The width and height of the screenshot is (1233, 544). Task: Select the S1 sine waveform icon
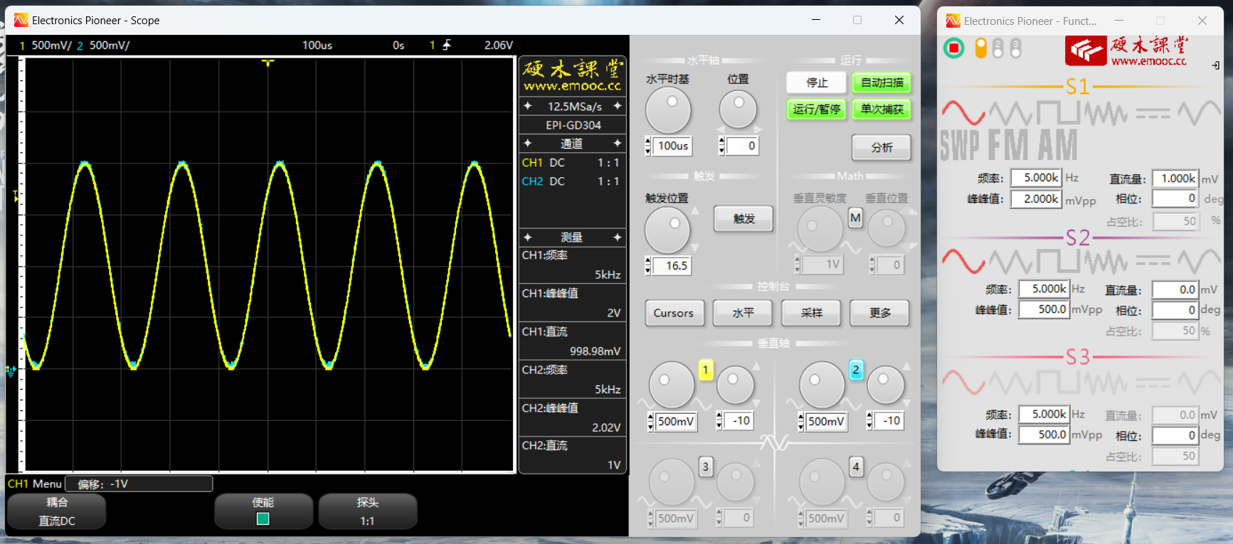pyautogui.click(x=963, y=113)
